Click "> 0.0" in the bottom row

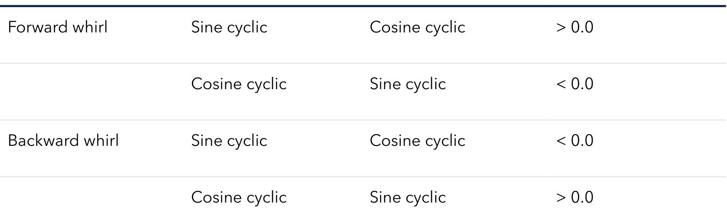tap(574, 198)
